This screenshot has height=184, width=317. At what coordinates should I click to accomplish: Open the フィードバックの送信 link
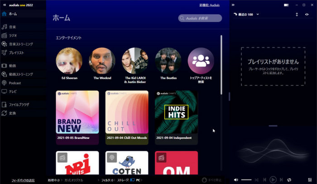[23, 180]
